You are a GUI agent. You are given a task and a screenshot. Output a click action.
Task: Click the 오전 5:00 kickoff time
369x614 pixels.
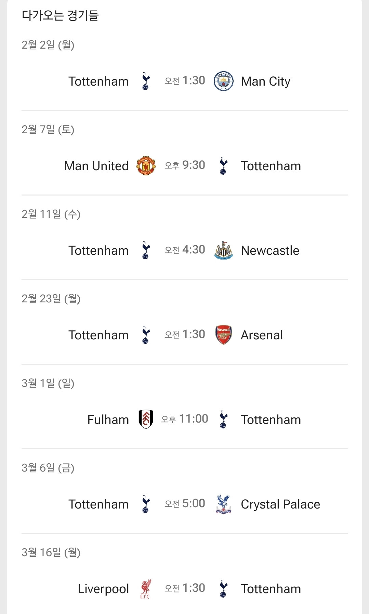[x=185, y=504]
